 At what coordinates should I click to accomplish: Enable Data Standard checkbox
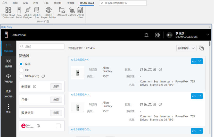tap(58, 126)
